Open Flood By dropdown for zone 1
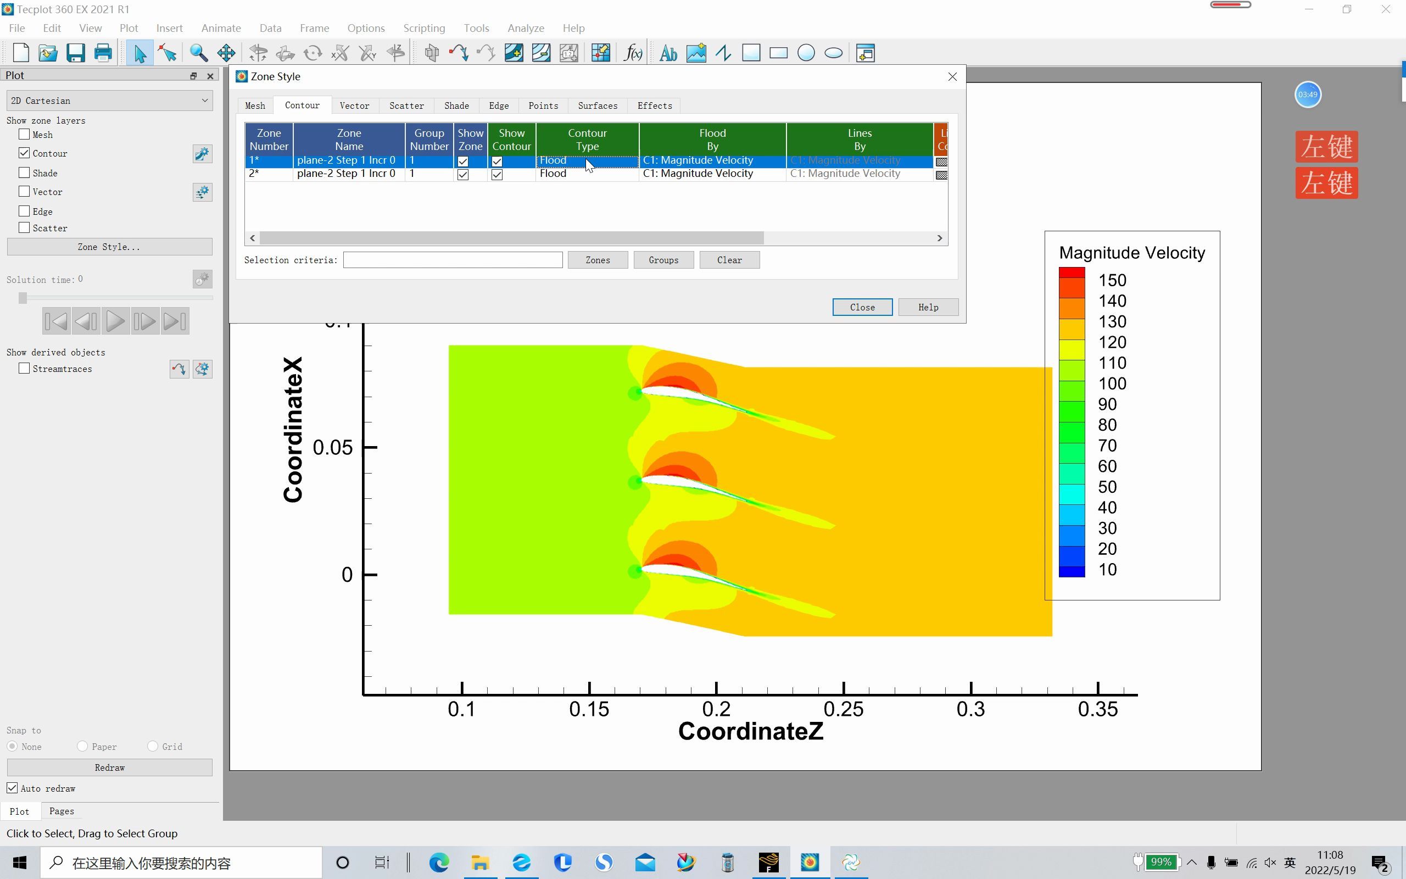1406x879 pixels. 712,160
